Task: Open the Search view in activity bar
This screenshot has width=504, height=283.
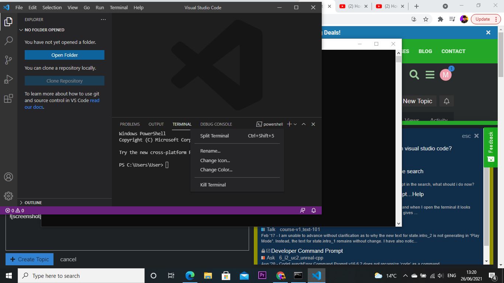Action: [8, 41]
